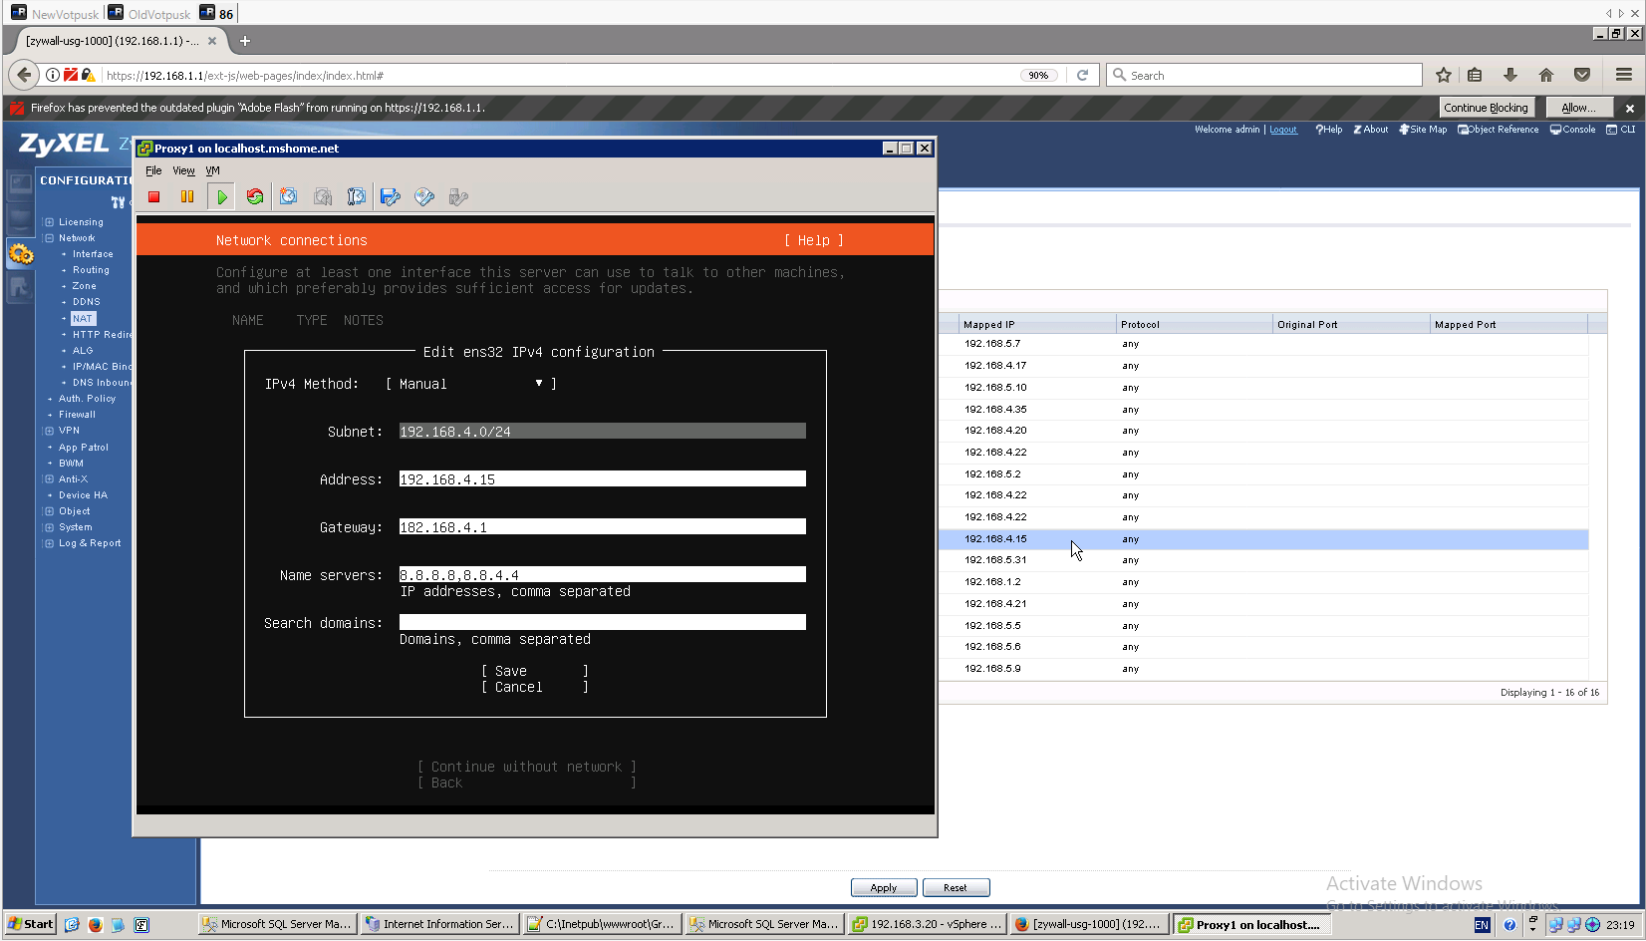Open ZyXEL Help link
Image resolution: width=1646 pixels, height=941 pixels.
pyautogui.click(x=1329, y=130)
